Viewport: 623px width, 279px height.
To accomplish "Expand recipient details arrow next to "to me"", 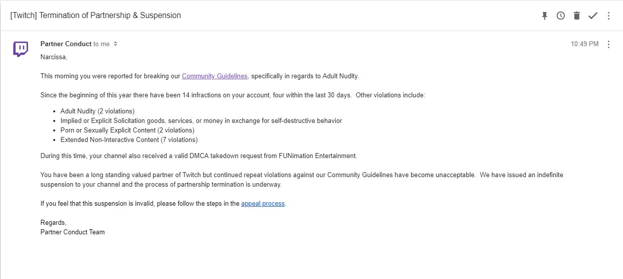I will (x=115, y=44).
